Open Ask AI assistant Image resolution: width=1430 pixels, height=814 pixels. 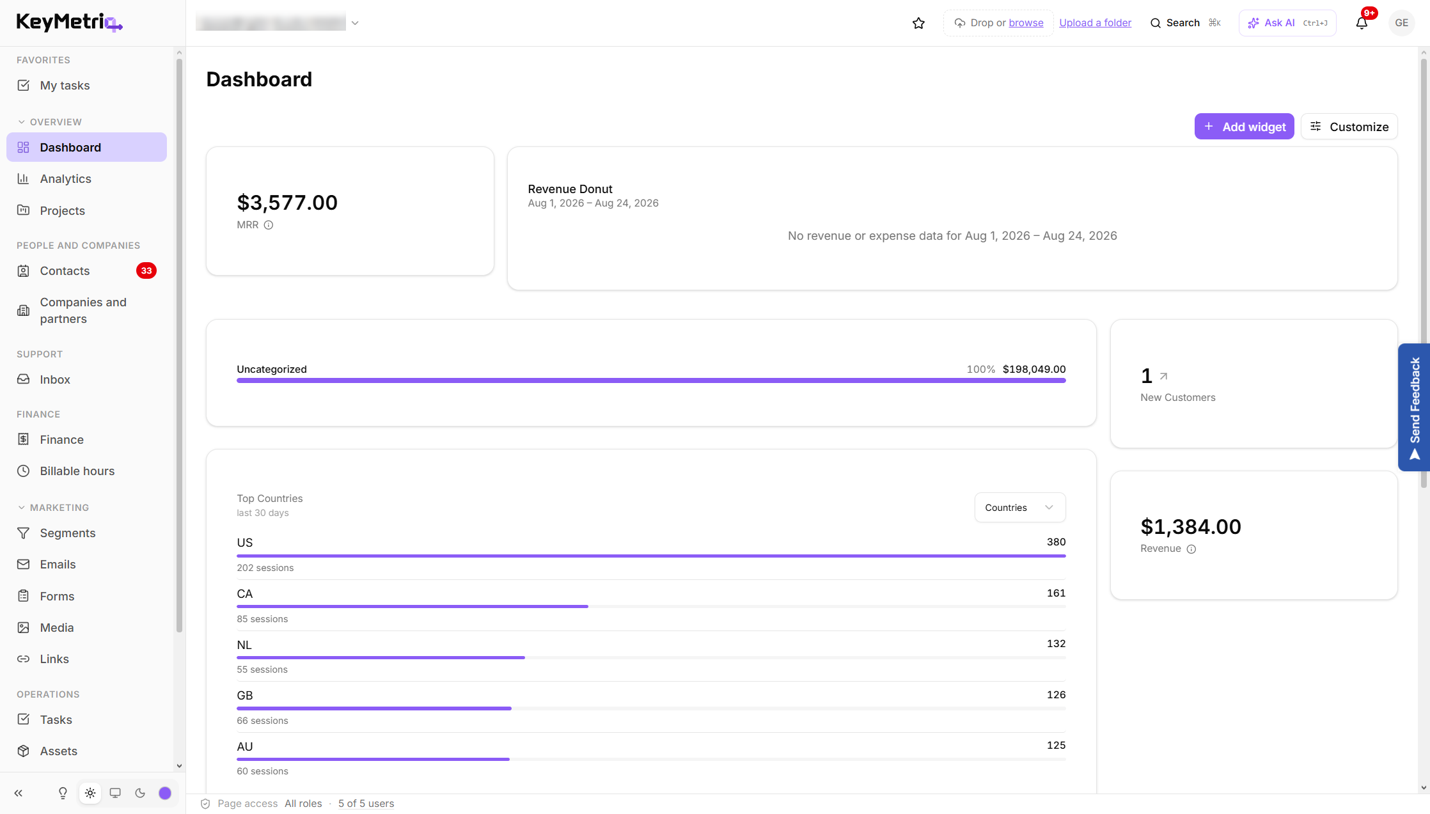[x=1287, y=23]
